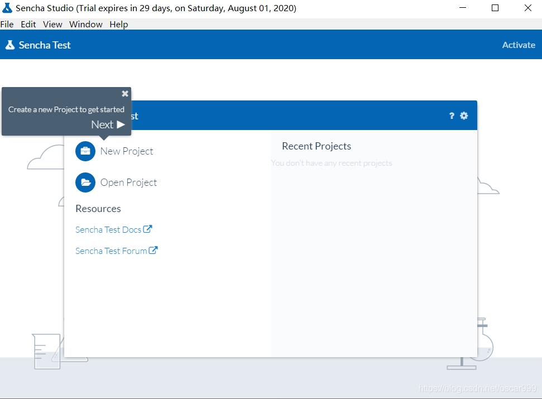
Task: Open the View menu
Action: [x=52, y=24]
